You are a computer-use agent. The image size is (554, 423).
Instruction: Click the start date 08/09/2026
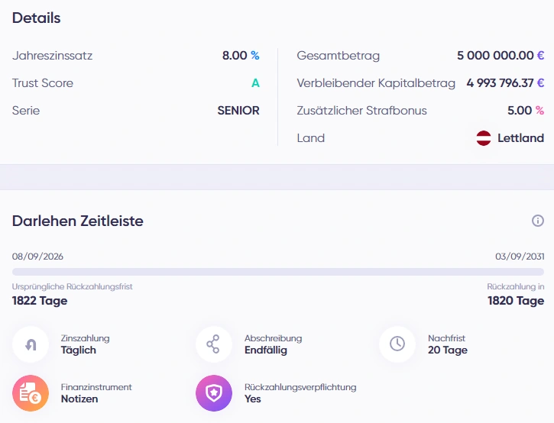37,257
